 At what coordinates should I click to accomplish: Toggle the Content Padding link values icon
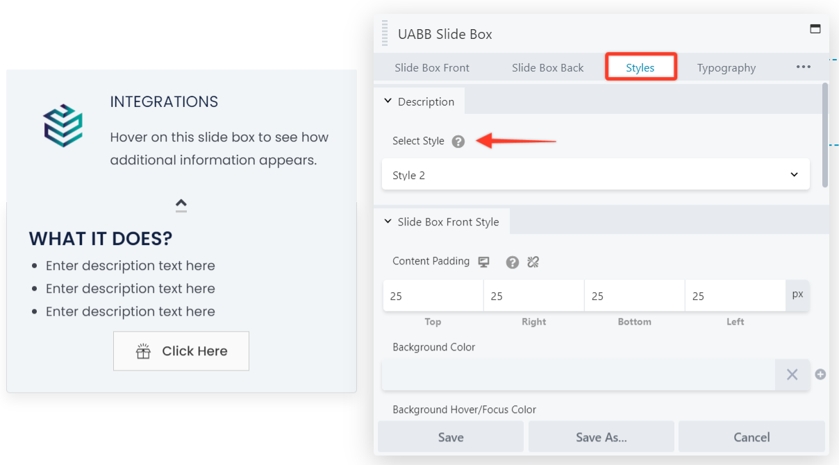coord(533,262)
